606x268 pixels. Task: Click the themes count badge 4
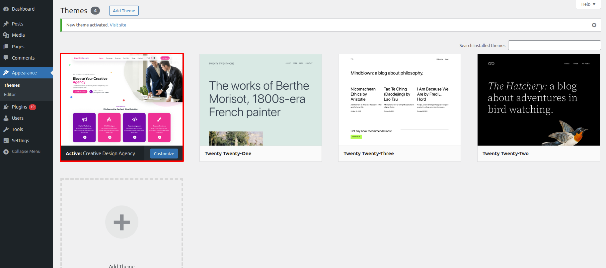[95, 11]
